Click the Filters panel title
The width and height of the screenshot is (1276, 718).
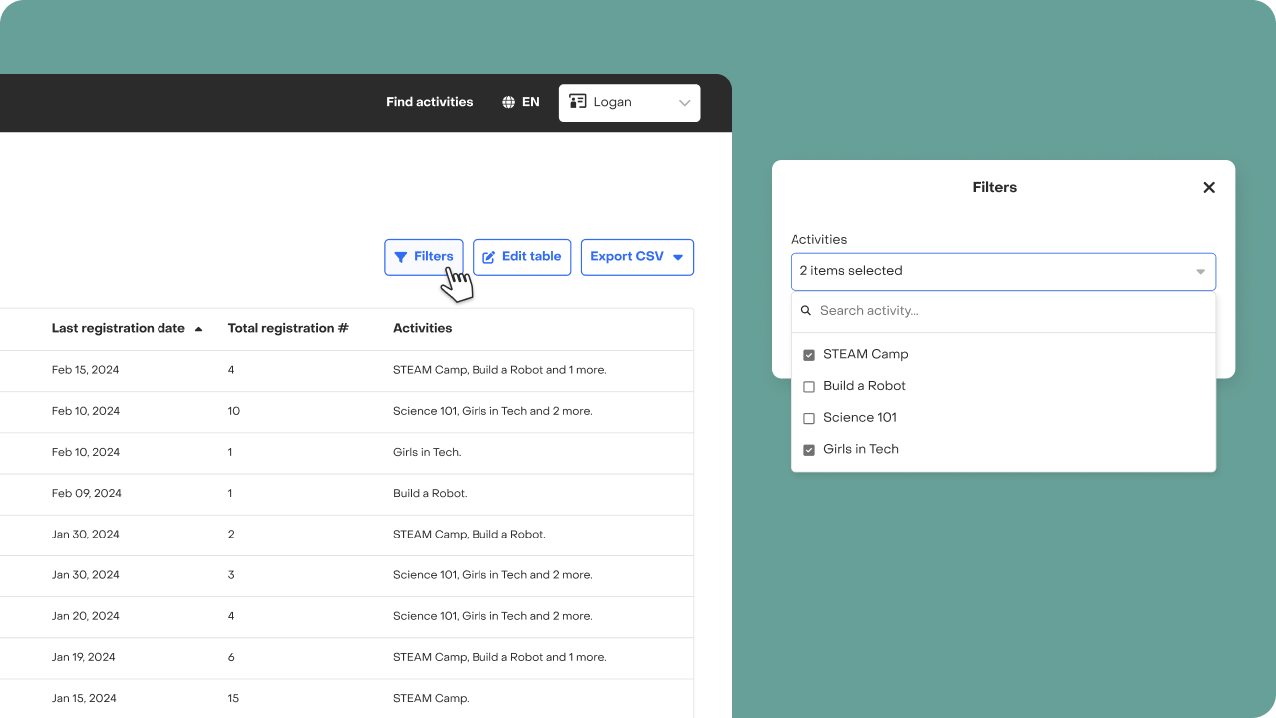coord(995,187)
